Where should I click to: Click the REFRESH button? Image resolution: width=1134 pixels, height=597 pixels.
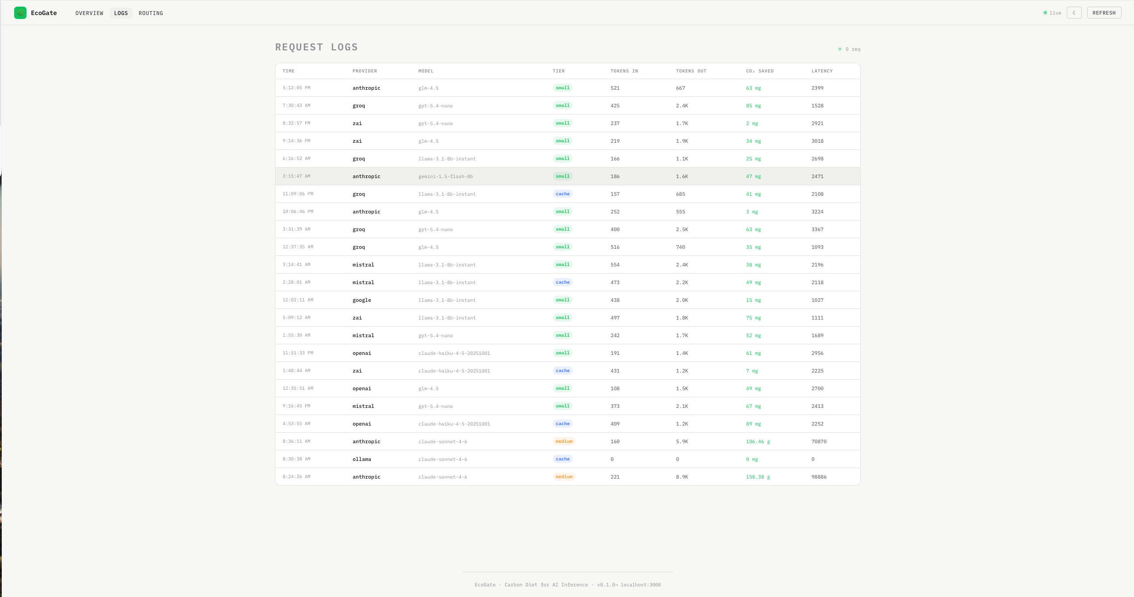(1104, 13)
